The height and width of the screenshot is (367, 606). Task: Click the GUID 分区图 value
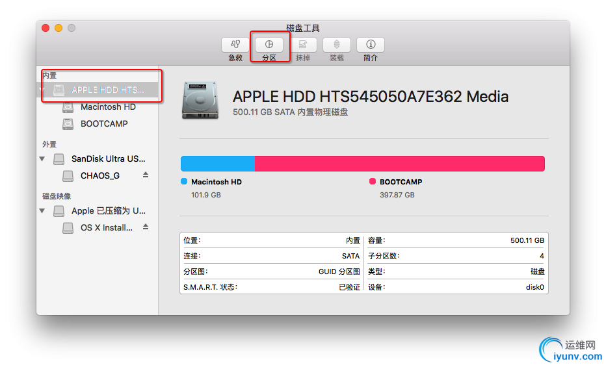coord(339,272)
